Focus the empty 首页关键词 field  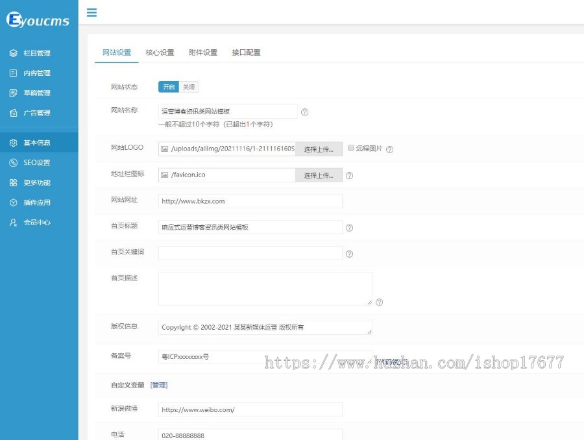(250, 253)
